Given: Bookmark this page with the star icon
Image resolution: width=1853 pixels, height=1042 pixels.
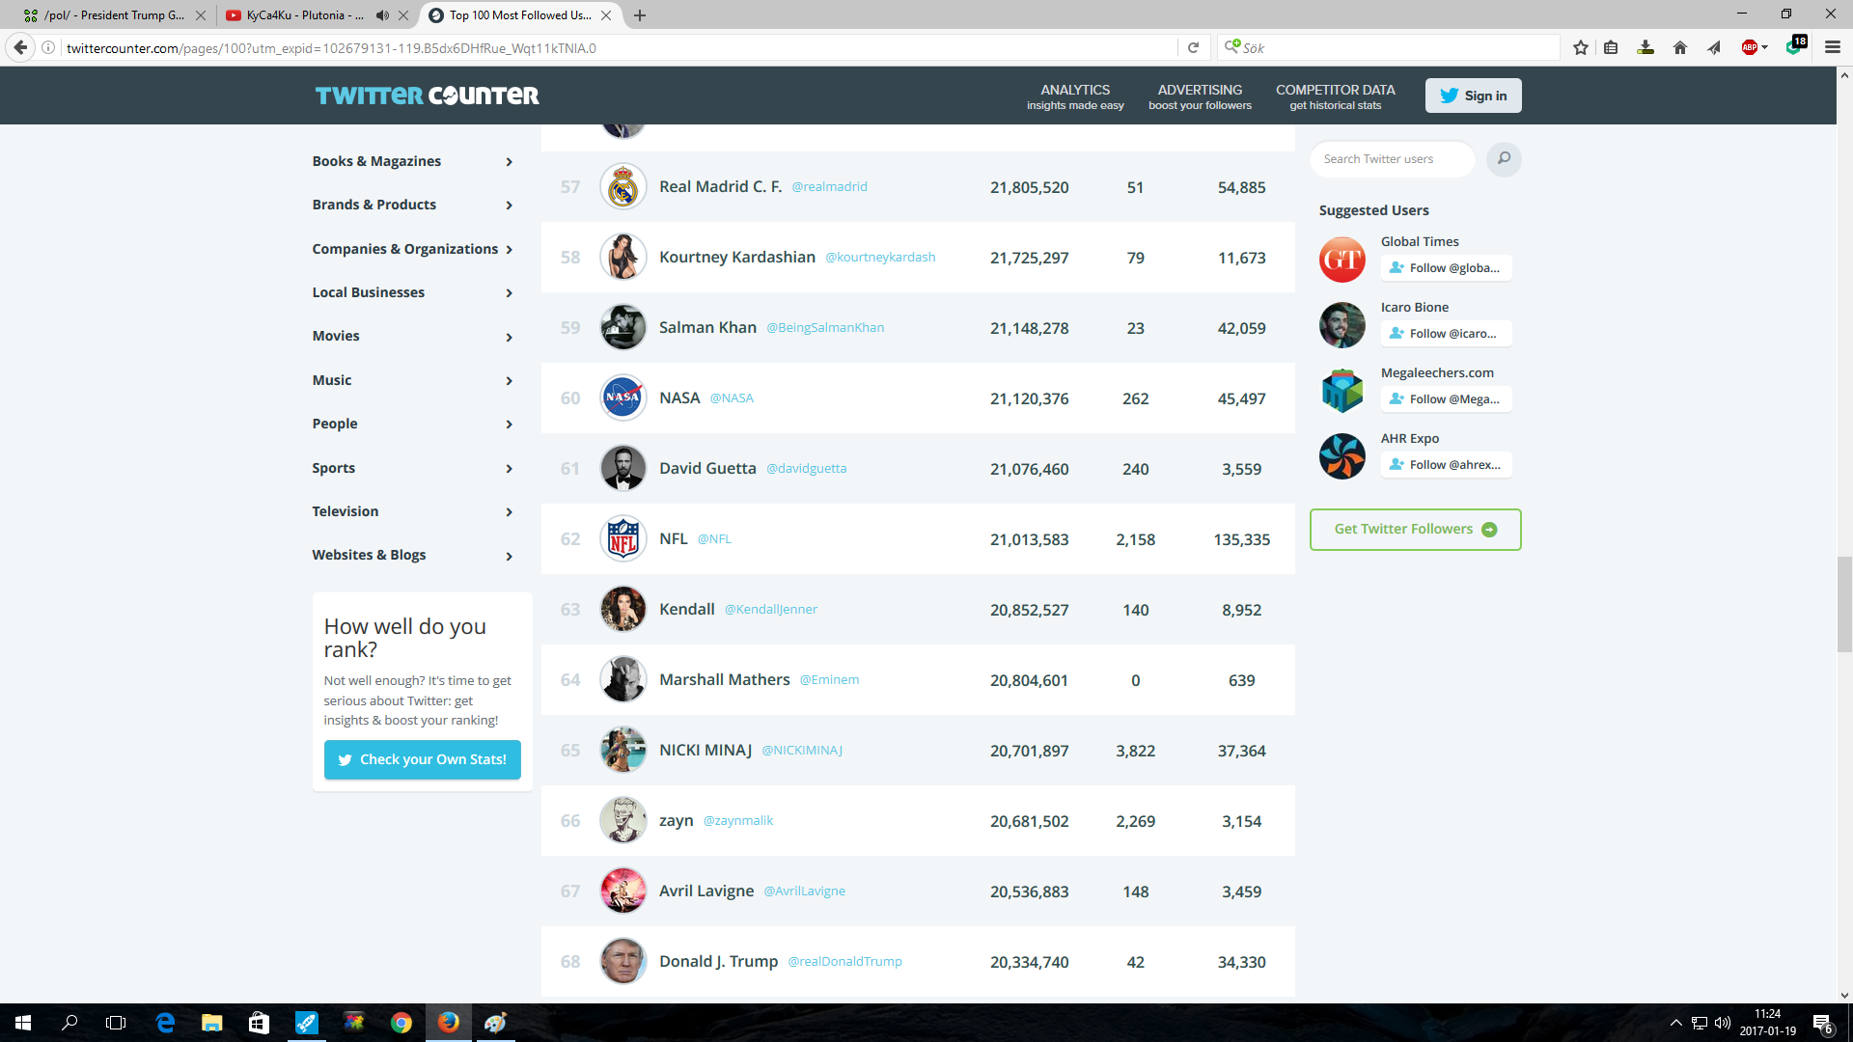Looking at the screenshot, I should (1581, 47).
